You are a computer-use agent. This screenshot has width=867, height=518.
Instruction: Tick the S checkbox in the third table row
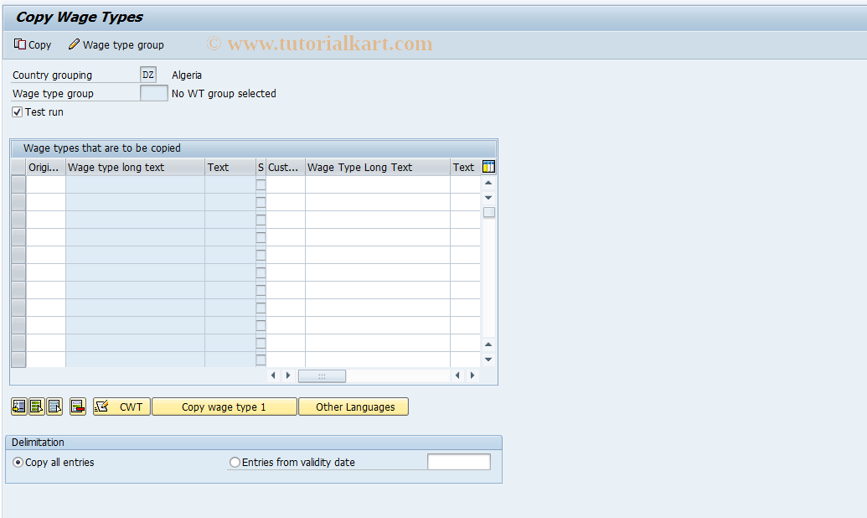261,220
